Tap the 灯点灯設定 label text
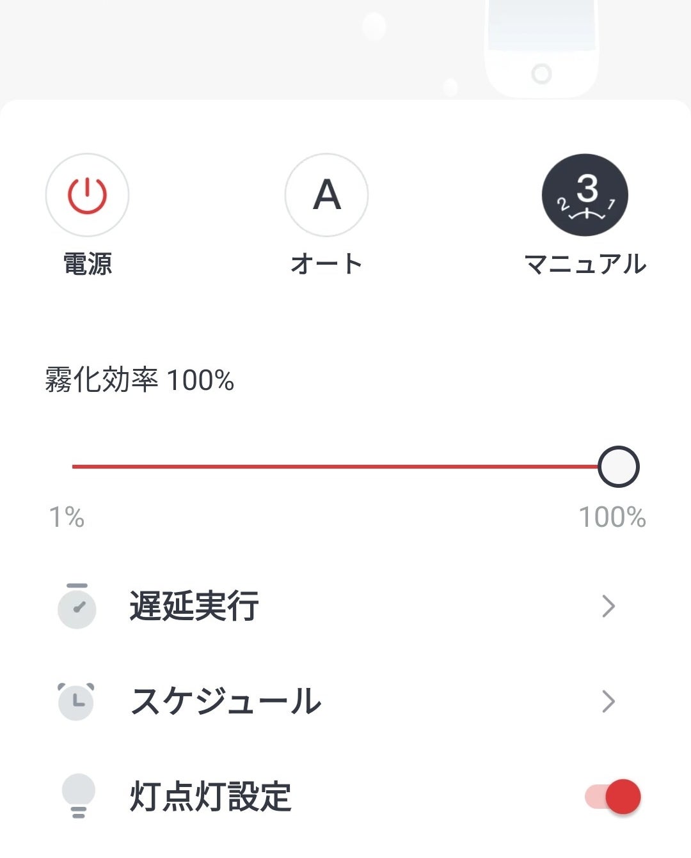Viewport: 691px width, 858px height. (210, 797)
